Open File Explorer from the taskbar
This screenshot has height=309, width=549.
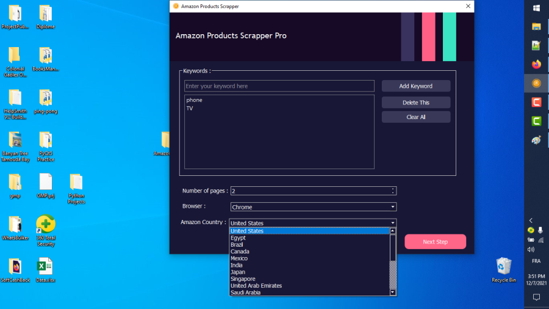click(536, 27)
